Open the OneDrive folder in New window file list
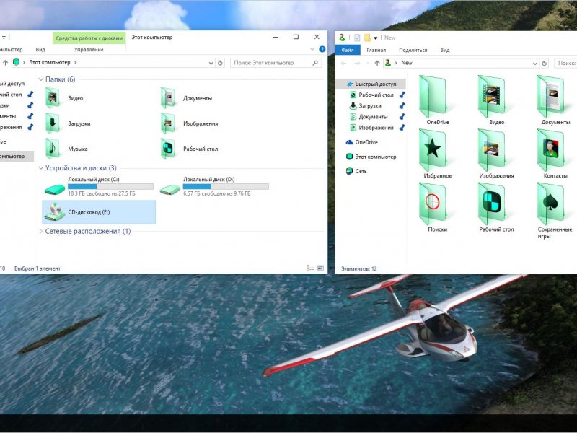The height and width of the screenshot is (433, 577). (437, 100)
